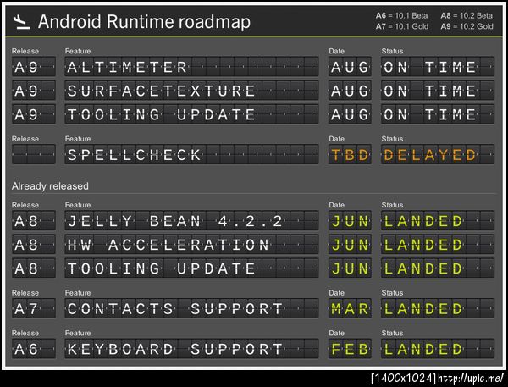Screen dimensions: 508x387
Task: Click the JUN date in the A8 TOOLING UPDATE row
Action: [350, 268]
